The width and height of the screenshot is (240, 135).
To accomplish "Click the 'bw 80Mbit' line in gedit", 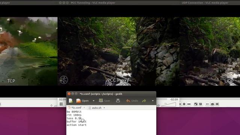I will [74, 112].
